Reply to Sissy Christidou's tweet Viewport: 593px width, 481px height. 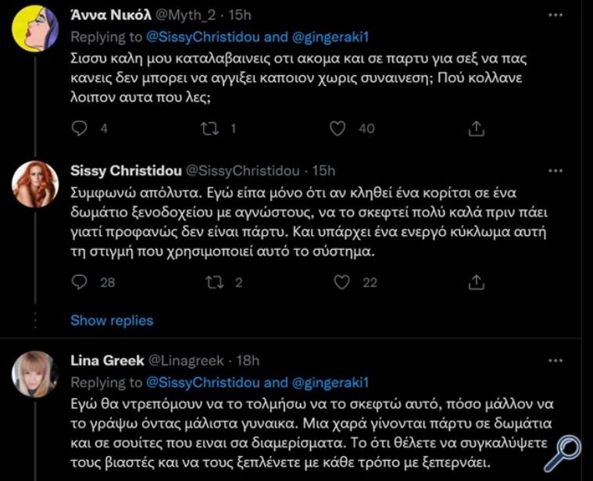80,282
